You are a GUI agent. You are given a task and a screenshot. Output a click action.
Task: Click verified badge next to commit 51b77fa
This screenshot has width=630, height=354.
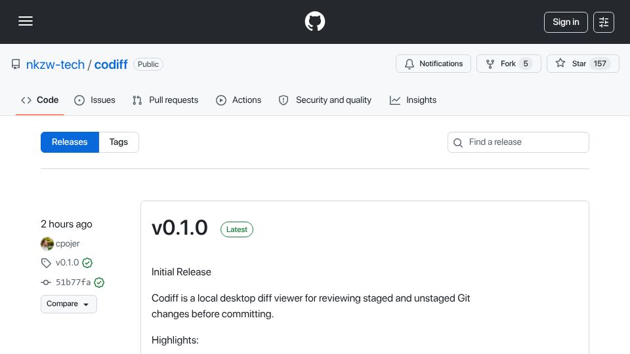(x=99, y=283)
